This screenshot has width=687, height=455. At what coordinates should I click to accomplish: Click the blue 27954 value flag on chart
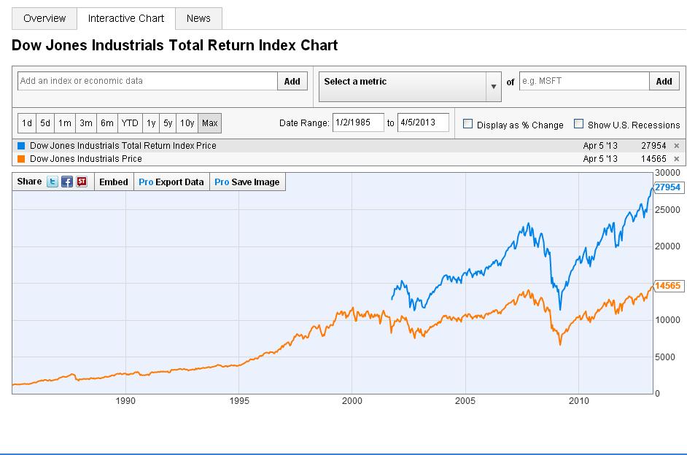coord(669,187)
